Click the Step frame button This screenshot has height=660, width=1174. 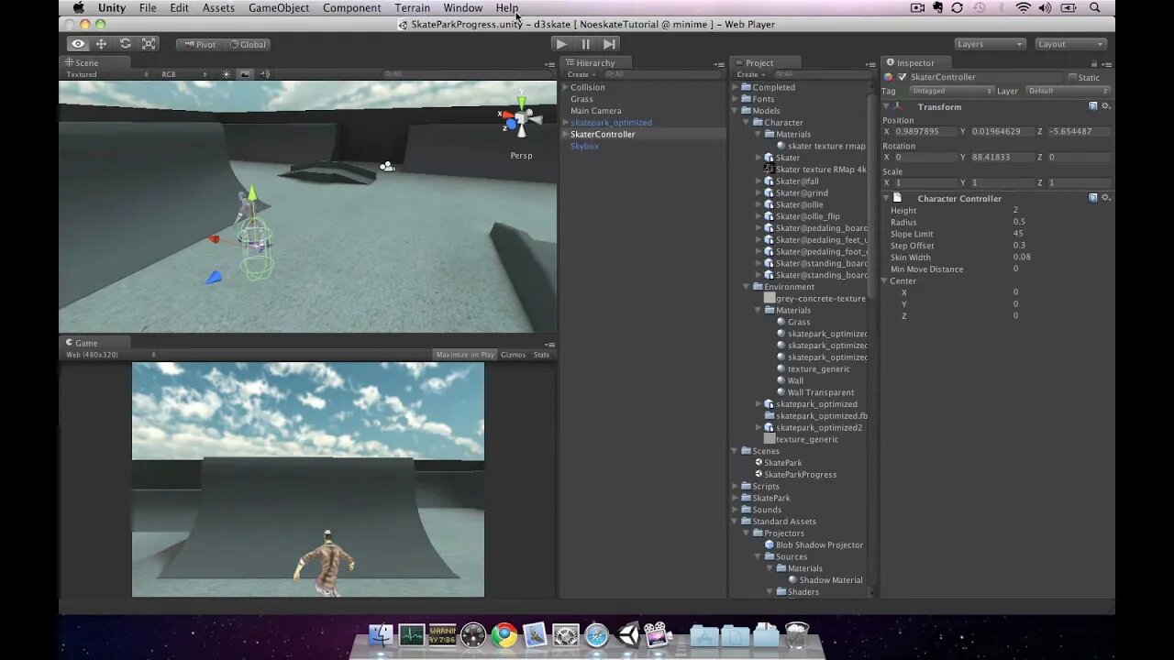[609, 44]
